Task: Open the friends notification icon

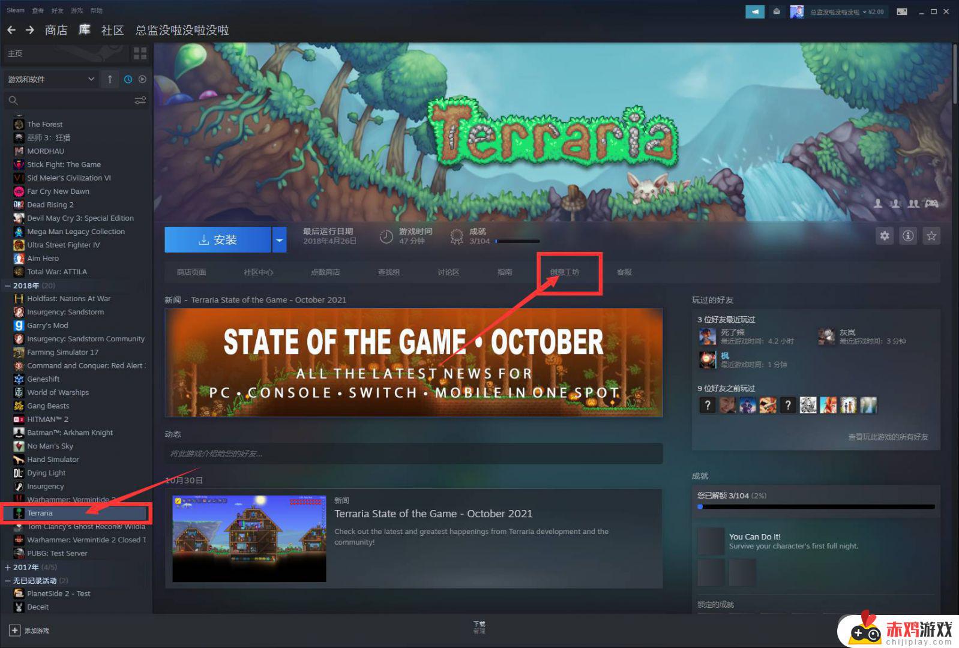Action: pos(777,11)
